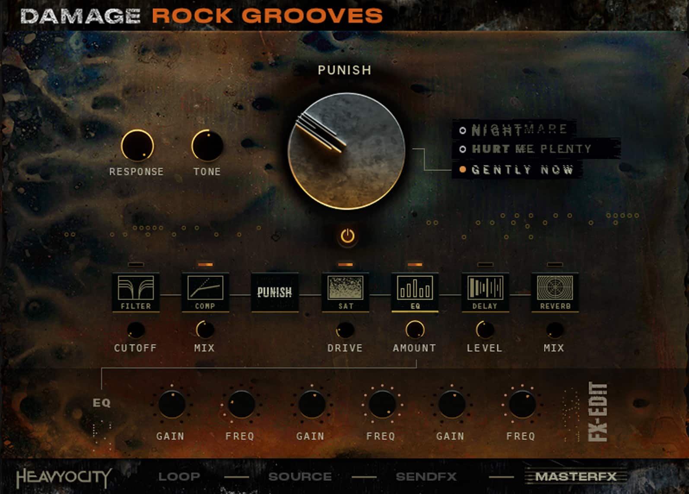Image resolution: width=689 pixels, height=494 pixels.
Task: Go to the SendFX page
Action: [426, 476]
